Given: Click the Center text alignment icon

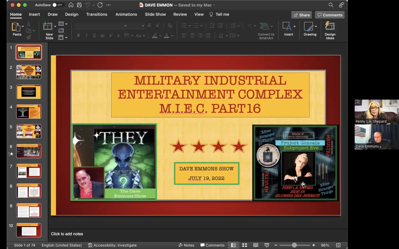Looking at the screenshot, I should pos(192,35).
